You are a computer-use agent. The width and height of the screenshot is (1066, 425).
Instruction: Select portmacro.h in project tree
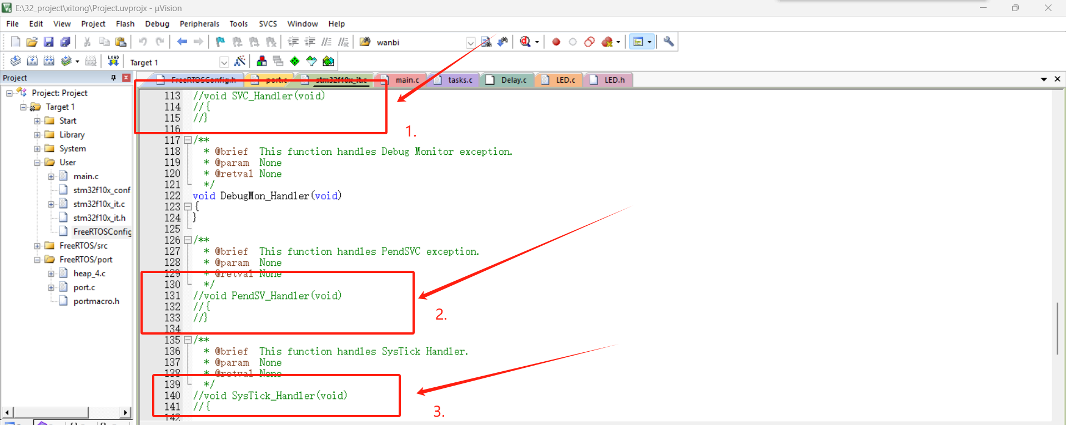(x=96, y=301)
